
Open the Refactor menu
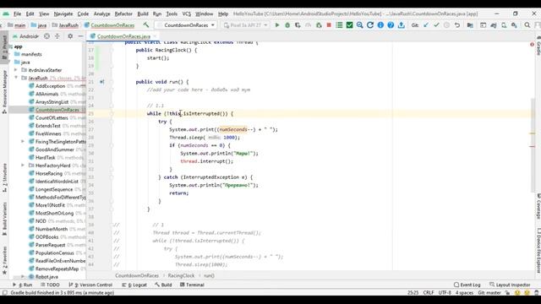[x=123, y=14]
